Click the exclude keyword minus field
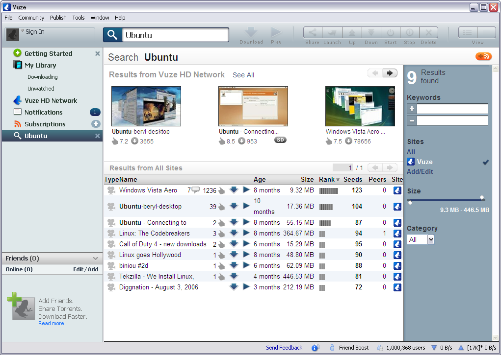 click(x=452, y=120)
